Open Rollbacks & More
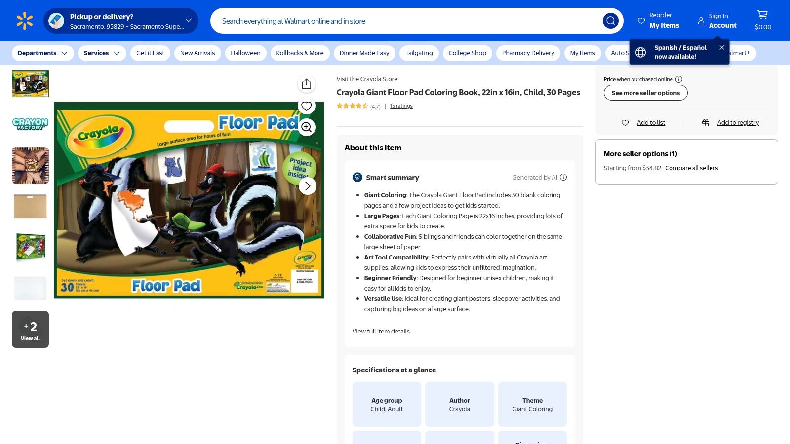Viewport: 790px width, 444px height. coord(300,53)
